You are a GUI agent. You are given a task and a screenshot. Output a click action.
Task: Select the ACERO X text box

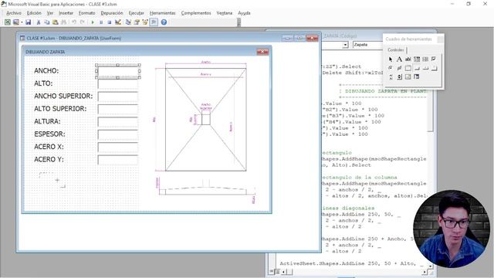pos(118,147)
